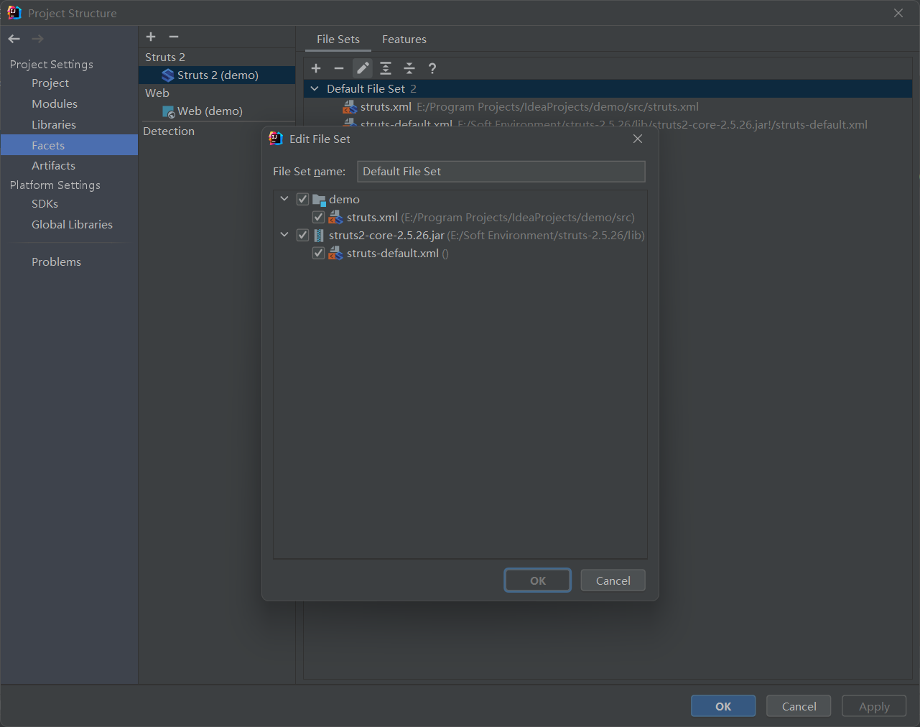Collapse all file sets icon
920x727 pixels.
click(409, 68)
